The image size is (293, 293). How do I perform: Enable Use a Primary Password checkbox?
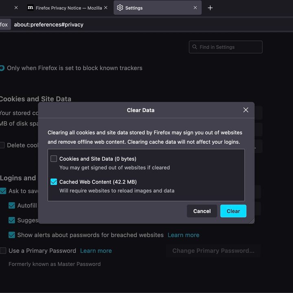(3, 251)
